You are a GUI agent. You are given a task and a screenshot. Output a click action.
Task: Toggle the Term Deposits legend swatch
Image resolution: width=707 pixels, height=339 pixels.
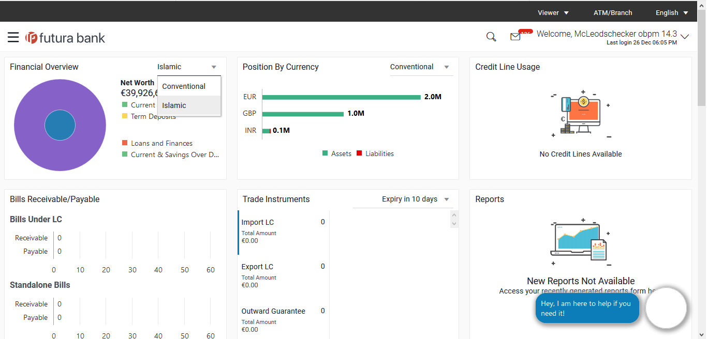point(125,116)
